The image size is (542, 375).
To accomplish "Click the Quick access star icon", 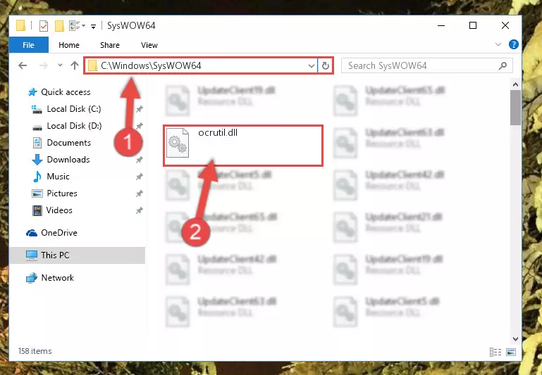I will [x=32, y=92].
